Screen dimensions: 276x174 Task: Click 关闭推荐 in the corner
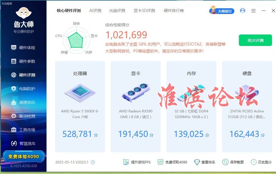click(7, 3)
